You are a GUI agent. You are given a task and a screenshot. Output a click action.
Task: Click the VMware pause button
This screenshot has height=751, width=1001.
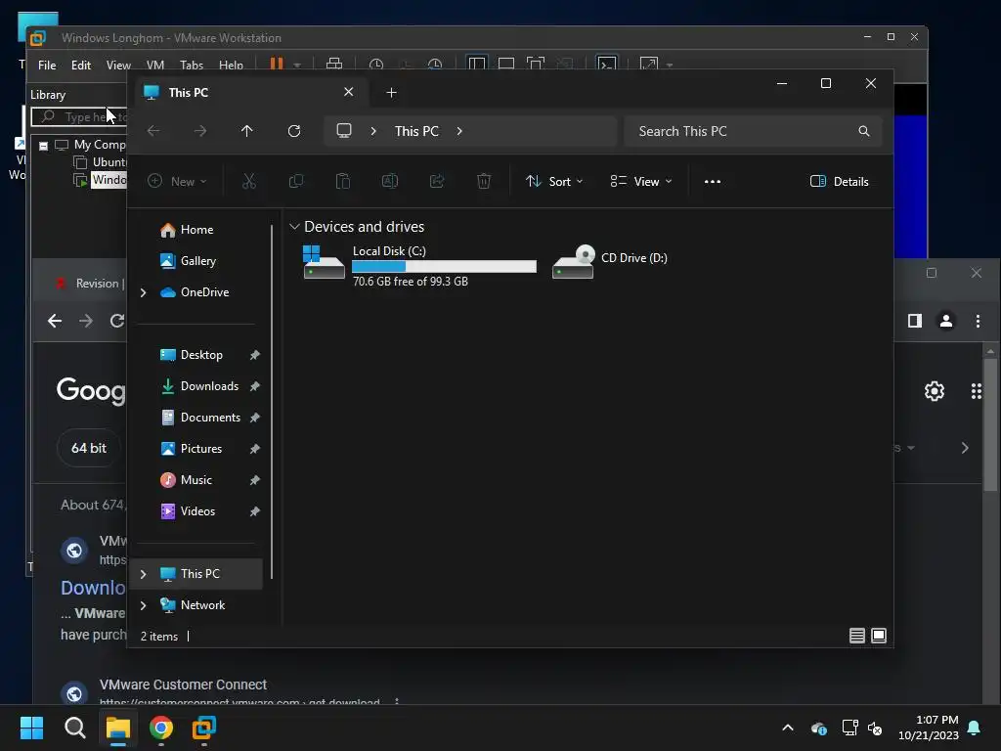(277, 64)
